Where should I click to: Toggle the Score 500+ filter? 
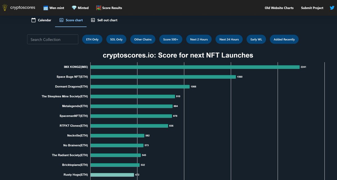tap(171, 39)
